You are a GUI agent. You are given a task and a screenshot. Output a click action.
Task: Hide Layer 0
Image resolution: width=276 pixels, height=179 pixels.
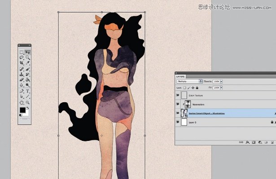178,122
